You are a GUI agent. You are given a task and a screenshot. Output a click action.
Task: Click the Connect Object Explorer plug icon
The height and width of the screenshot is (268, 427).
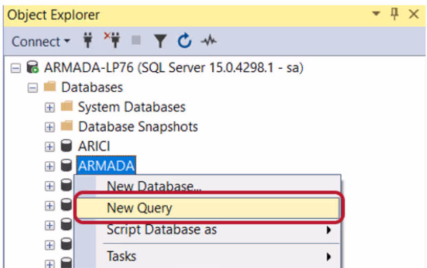click(88, 41)
